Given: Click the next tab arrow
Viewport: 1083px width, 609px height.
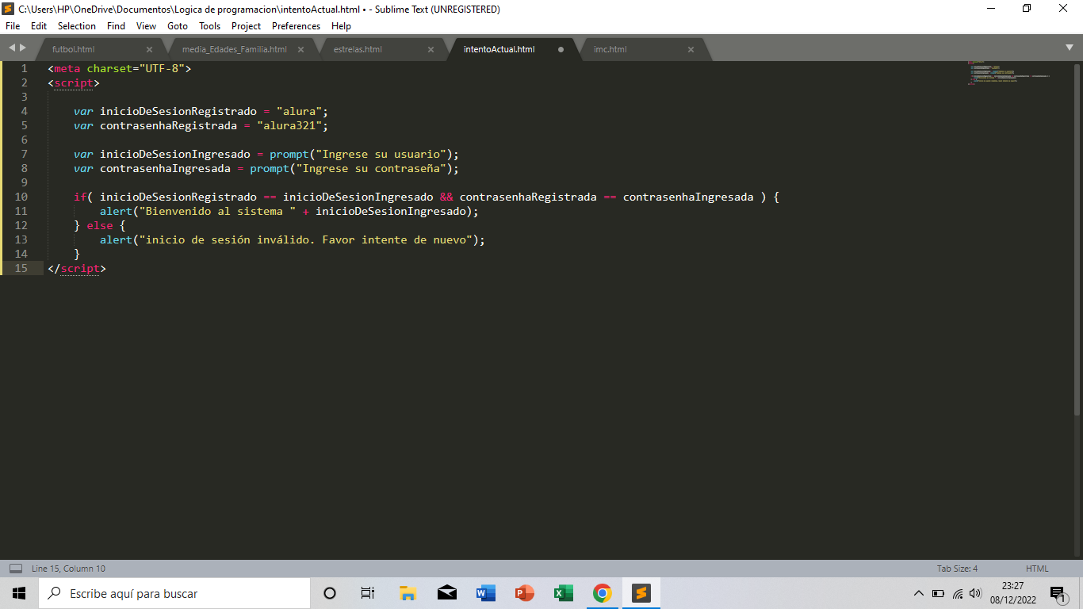Looking at the screenshot, I should coord(23,48).
